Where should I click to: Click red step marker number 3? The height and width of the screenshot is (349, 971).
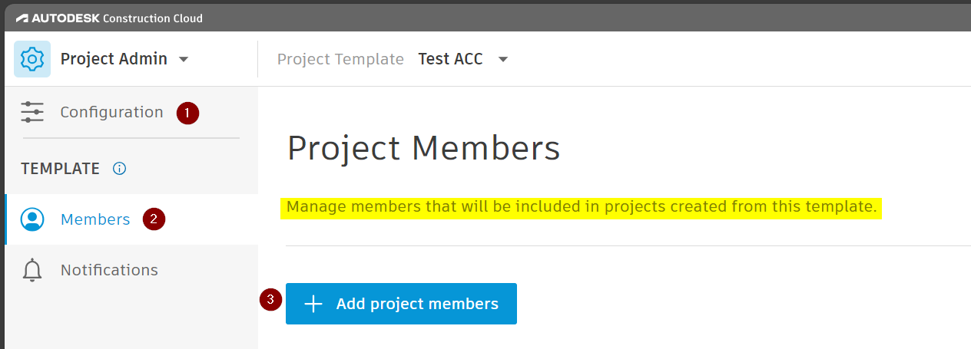coord(270,301)
